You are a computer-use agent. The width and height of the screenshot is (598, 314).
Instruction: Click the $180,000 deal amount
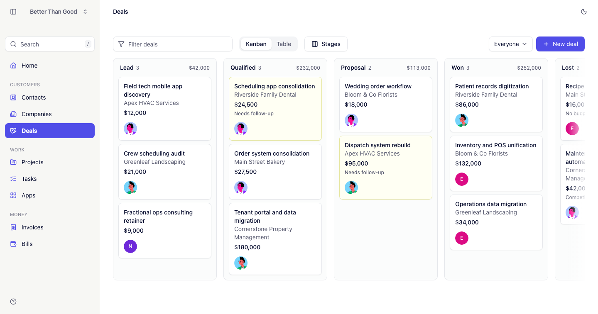(247, 247)
